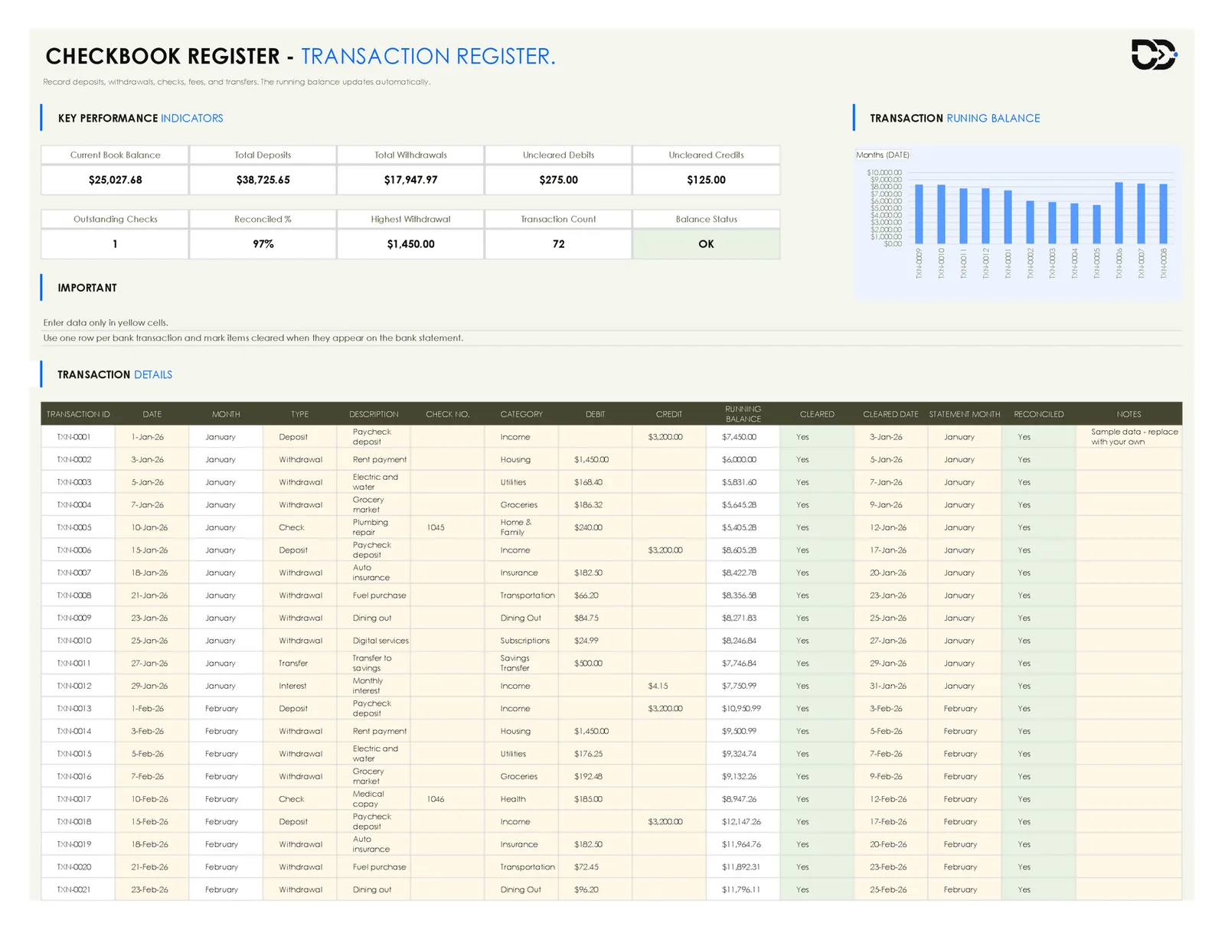Select the Total Deposits value $38,725.65
This screenshot has height=946, width=1225.
[263, 180]
